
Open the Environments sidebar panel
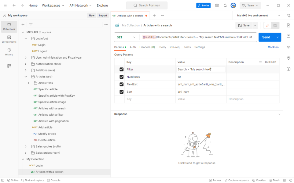click(9, 39)
